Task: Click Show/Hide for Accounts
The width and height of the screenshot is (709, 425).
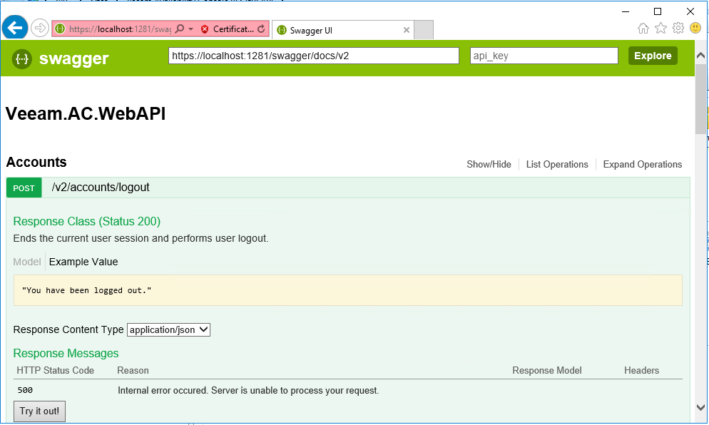Action: (x=489, y=165)
